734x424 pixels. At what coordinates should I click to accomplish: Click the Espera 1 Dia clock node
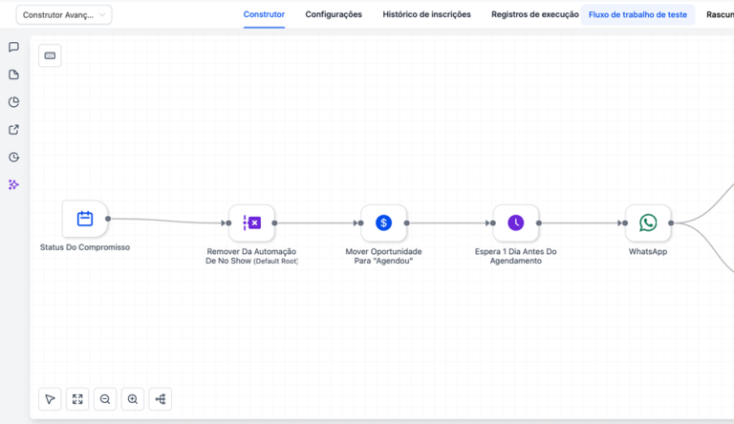click(x=515, y=223)
